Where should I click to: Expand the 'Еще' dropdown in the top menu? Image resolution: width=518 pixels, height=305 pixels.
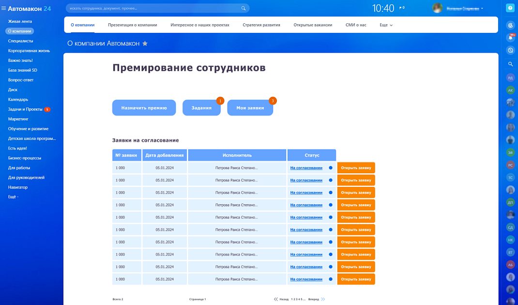386,25
